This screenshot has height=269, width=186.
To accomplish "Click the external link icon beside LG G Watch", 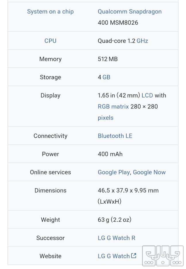I will pyautogui.click(x=134, y=256).
